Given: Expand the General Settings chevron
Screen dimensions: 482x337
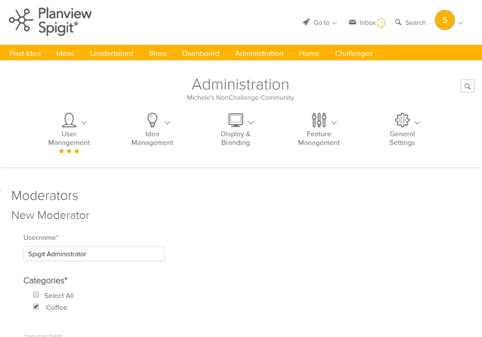Looking at the screenshot, I should click(417, 123).
